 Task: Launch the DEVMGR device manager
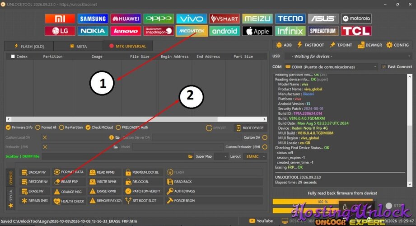click(370, 45)
